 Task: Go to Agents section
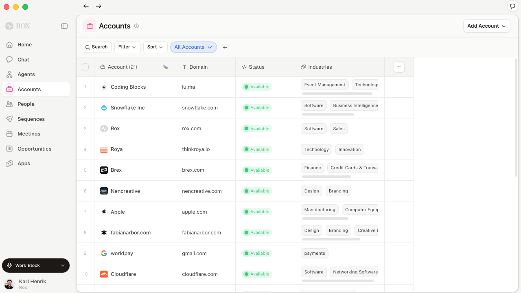pos(36,74)
